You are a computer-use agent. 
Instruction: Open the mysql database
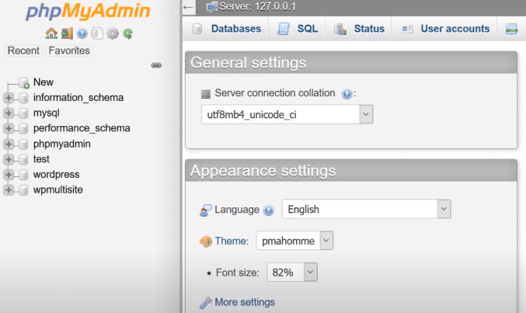click(47, 113)
